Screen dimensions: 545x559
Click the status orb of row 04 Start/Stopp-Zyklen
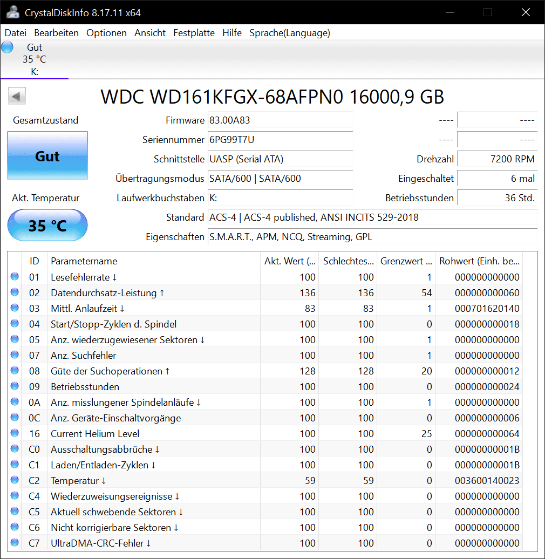15,323
